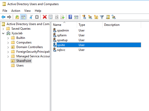Click the User type cell for spadmin

coord(81,30)
